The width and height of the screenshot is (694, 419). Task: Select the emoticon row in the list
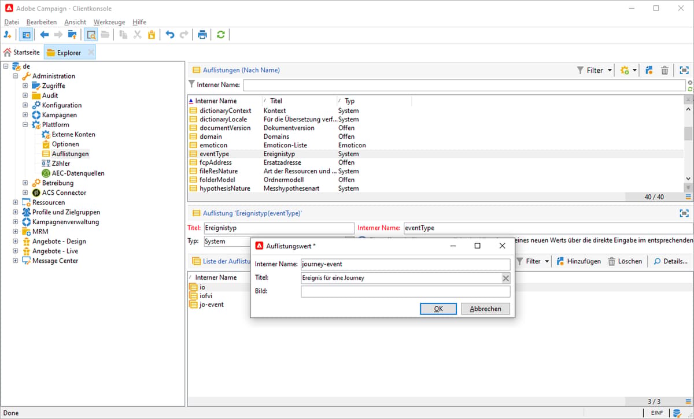pos(436,145)
